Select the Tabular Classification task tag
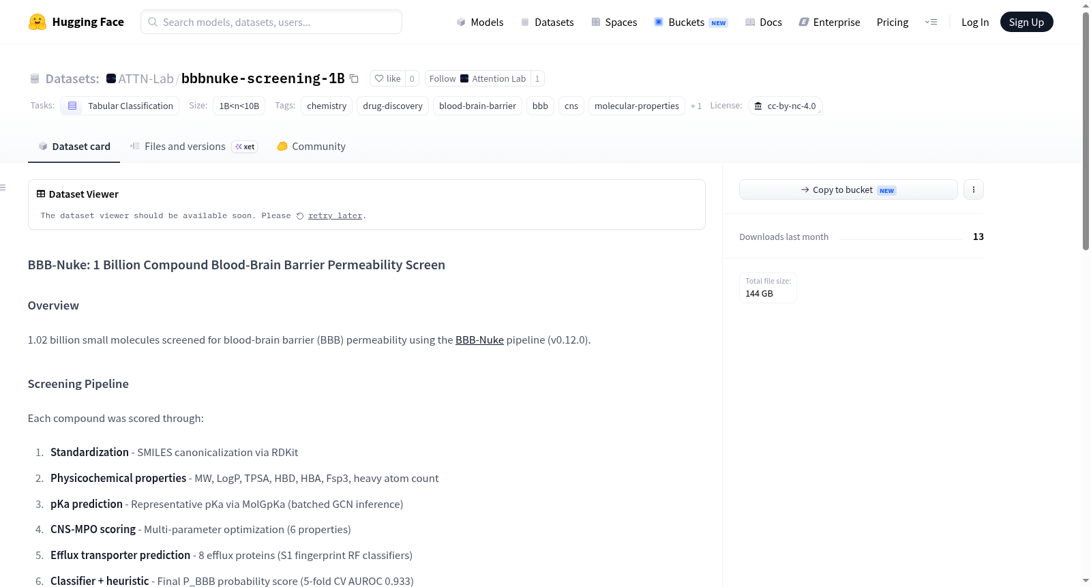The width and height of the screenshot is (1091, 587). tap(120, 106)
